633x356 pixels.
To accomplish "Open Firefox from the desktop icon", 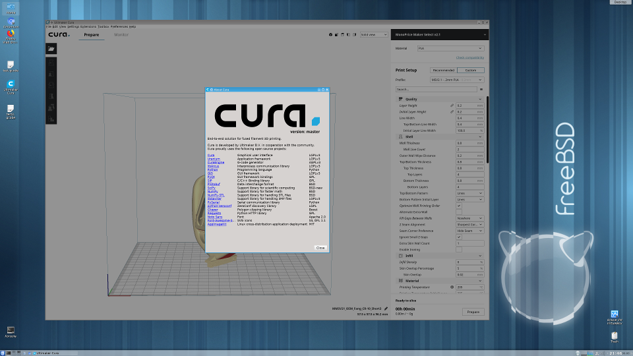I will click(11, 34).
